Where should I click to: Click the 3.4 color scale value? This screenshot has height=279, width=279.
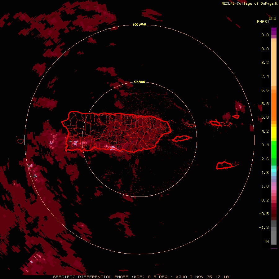[265, 145]
